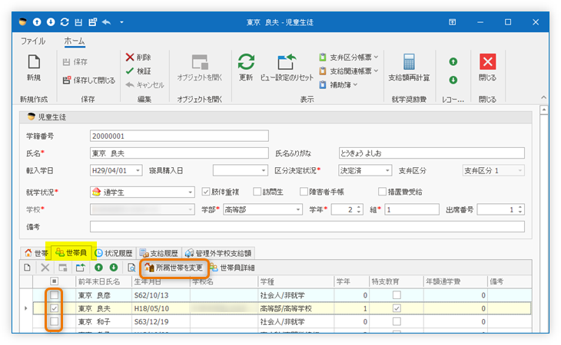Switch to the 状況履歴 tab

coord(115,253)
